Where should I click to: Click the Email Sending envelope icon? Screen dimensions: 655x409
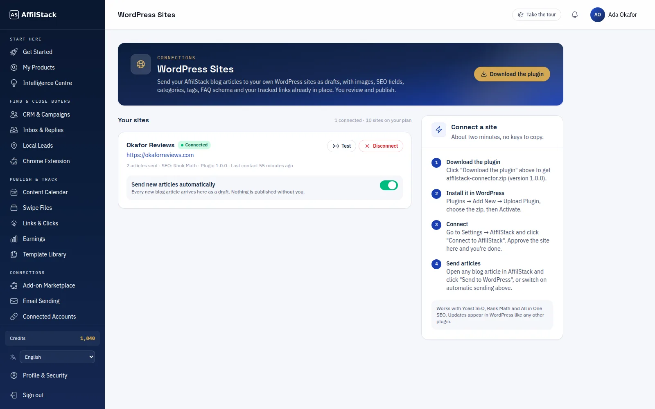14,301
